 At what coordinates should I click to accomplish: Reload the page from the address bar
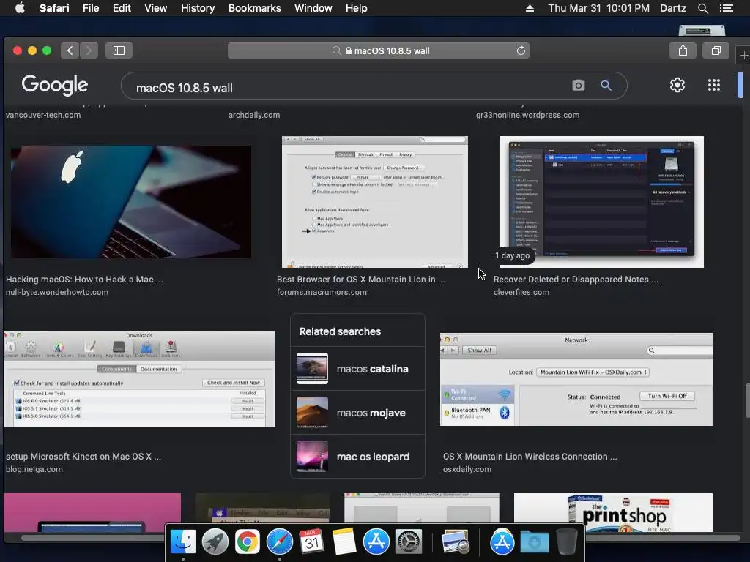pos(521,50)
